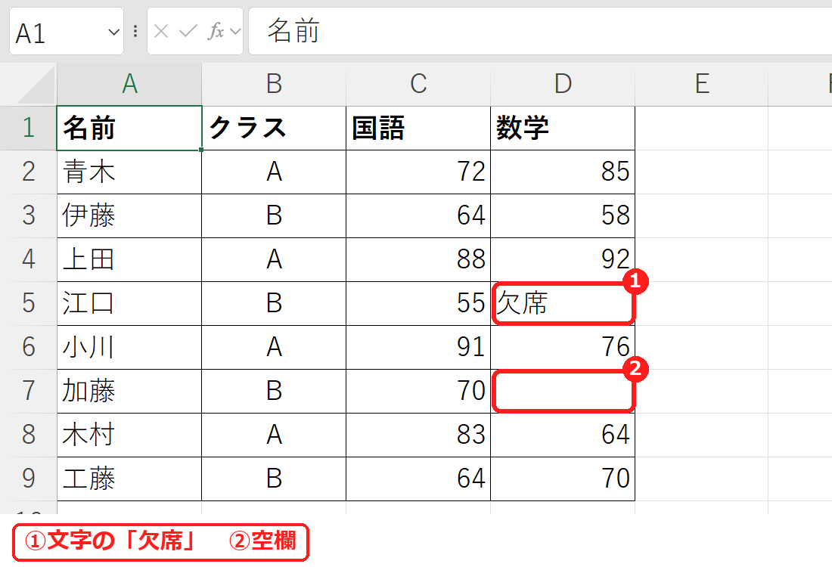
Task: Select 工藤's 国語 score 64
Action: (x=418, y=479)
